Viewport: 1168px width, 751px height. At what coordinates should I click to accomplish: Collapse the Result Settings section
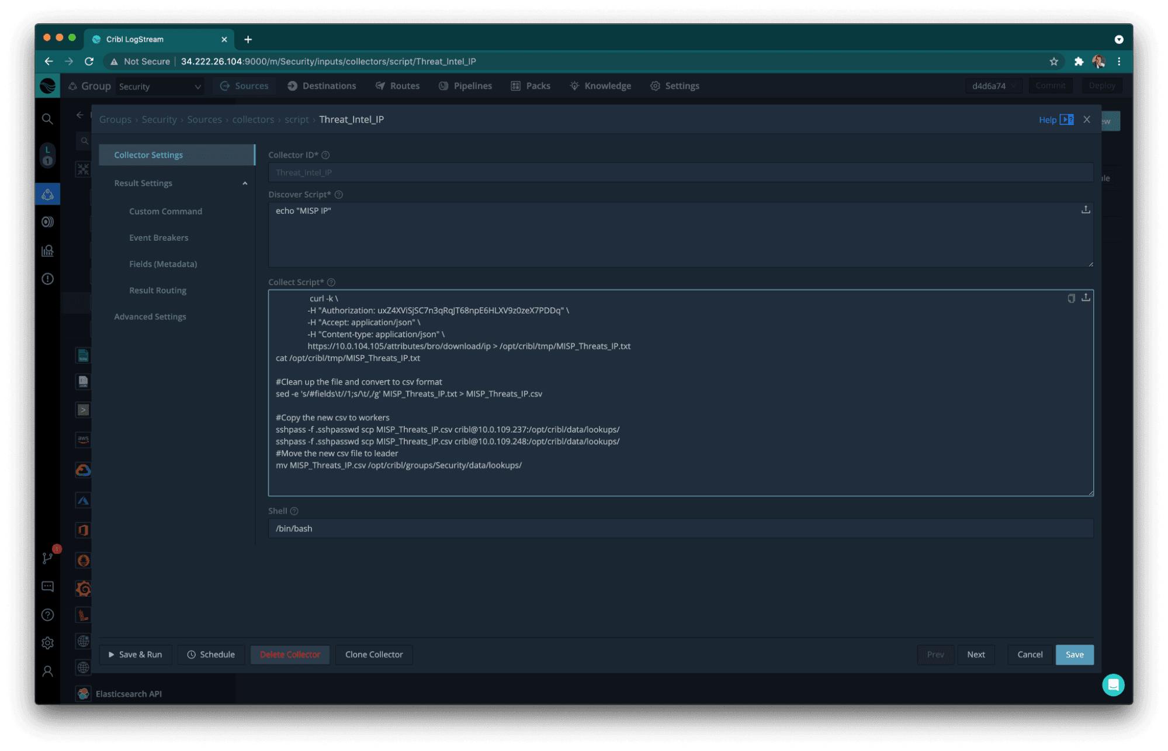[x=245, y=184]
